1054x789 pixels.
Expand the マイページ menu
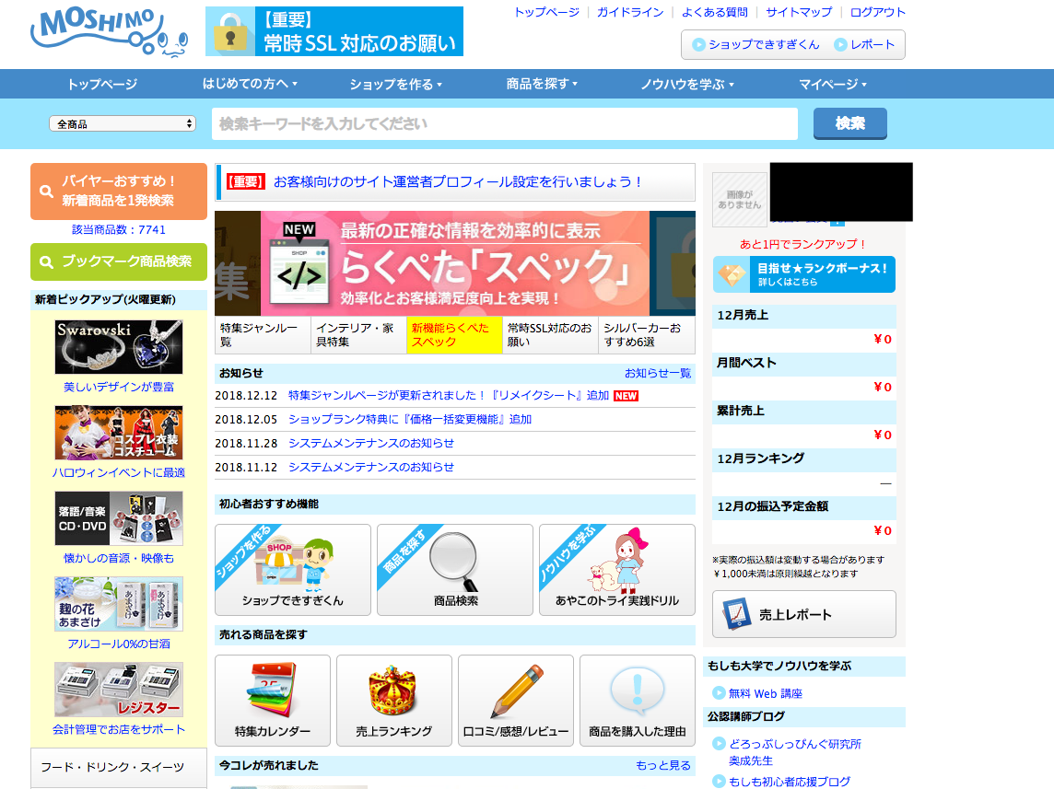click(x=832, y=84)
